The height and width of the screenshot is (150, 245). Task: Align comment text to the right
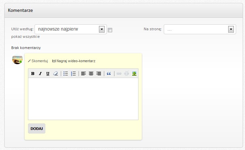click(99, 74)
